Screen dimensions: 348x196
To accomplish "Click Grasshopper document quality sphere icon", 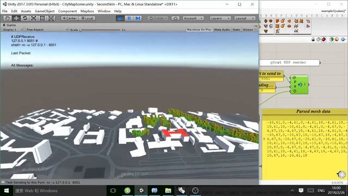I will coord(337,40).
